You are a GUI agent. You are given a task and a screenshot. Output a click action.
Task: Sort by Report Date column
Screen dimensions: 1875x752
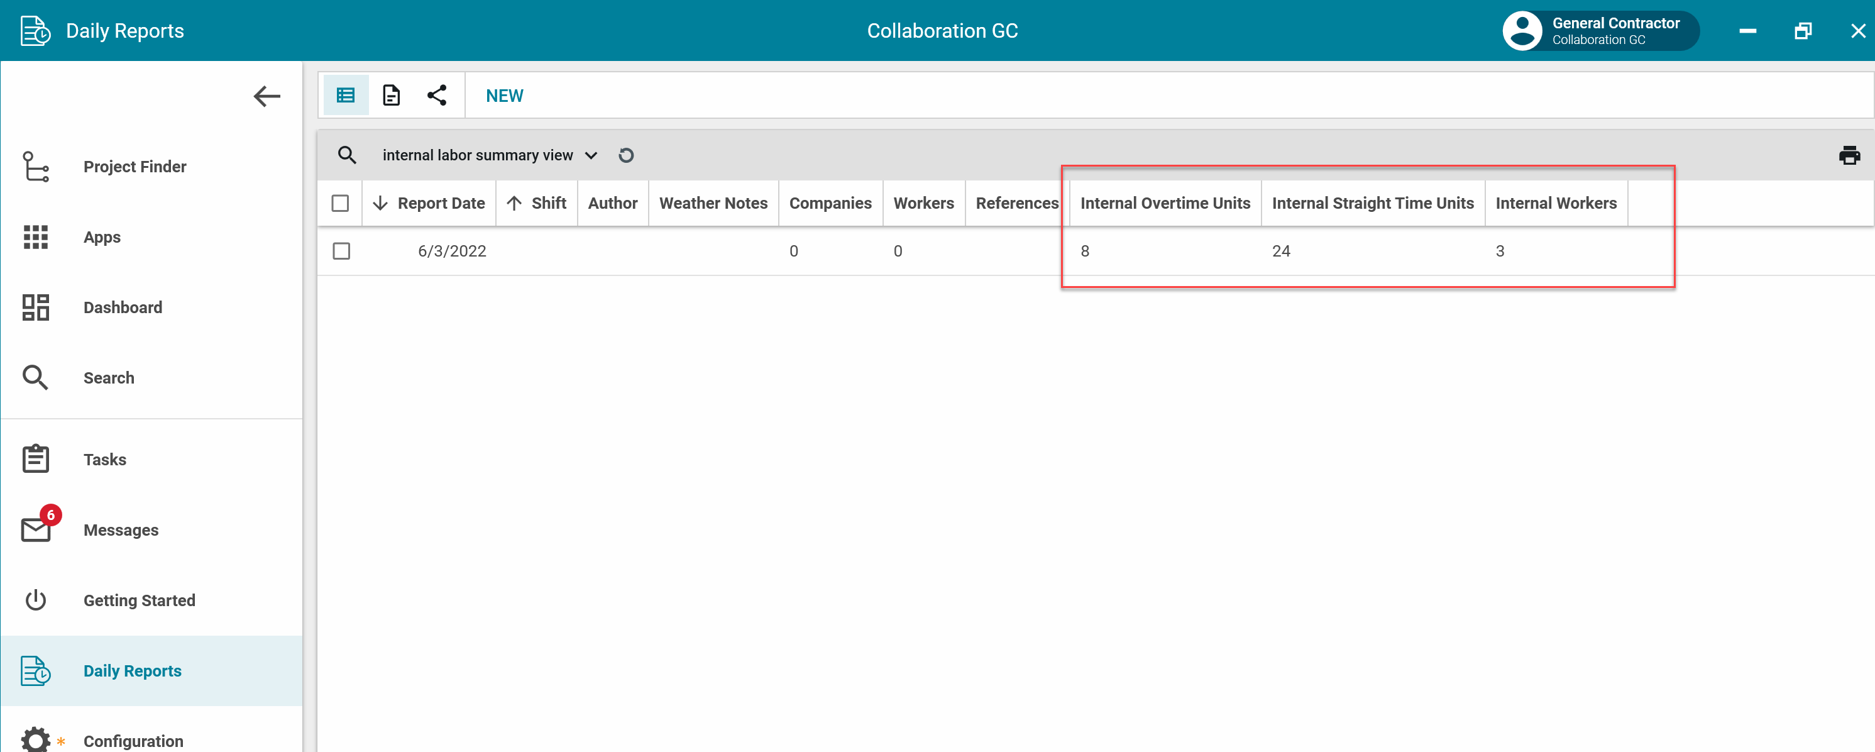(441, 203)
